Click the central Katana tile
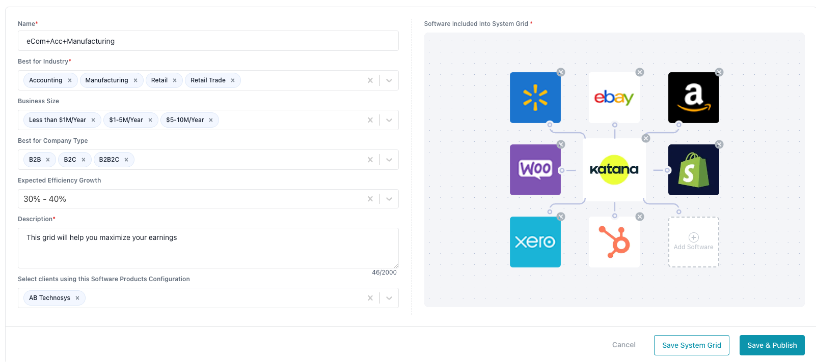This screenshot has height=362, width=816. coord(614,170)
